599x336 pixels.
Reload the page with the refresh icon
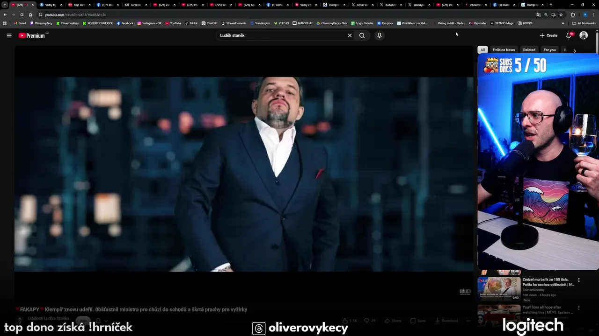tap(22, 14)
